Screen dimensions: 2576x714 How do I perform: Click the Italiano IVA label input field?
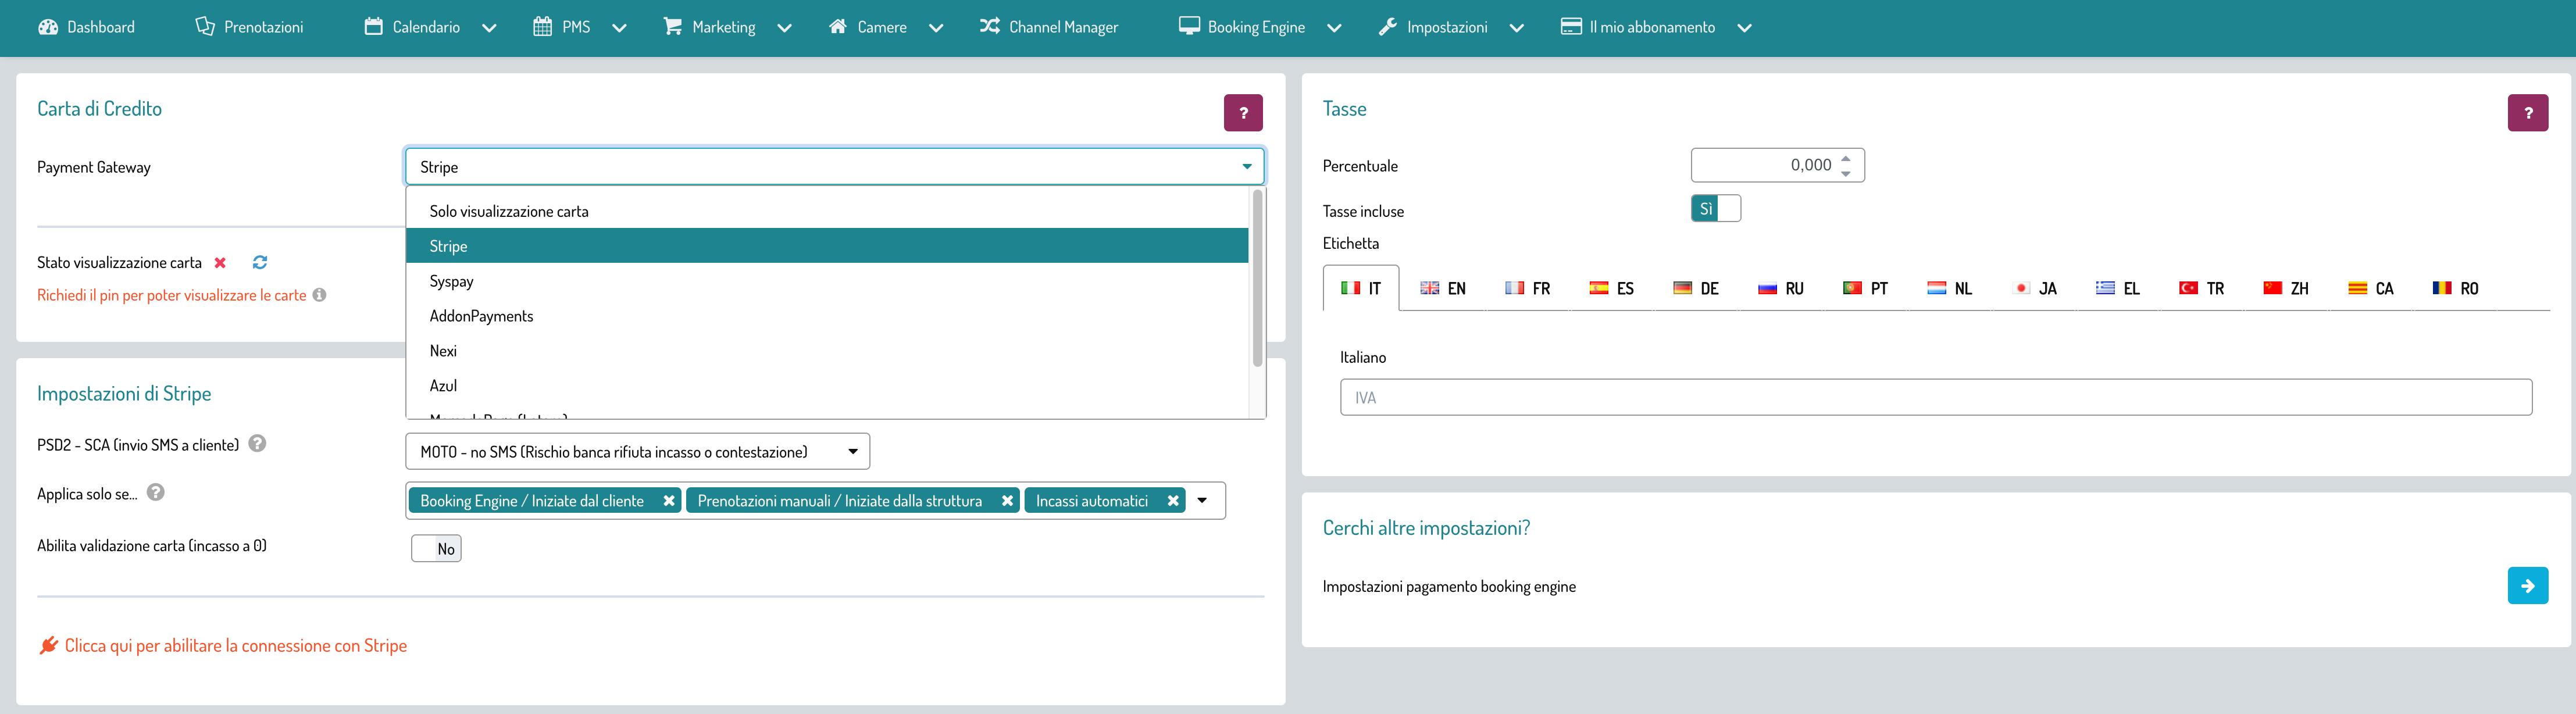(x=1935, y=398)
